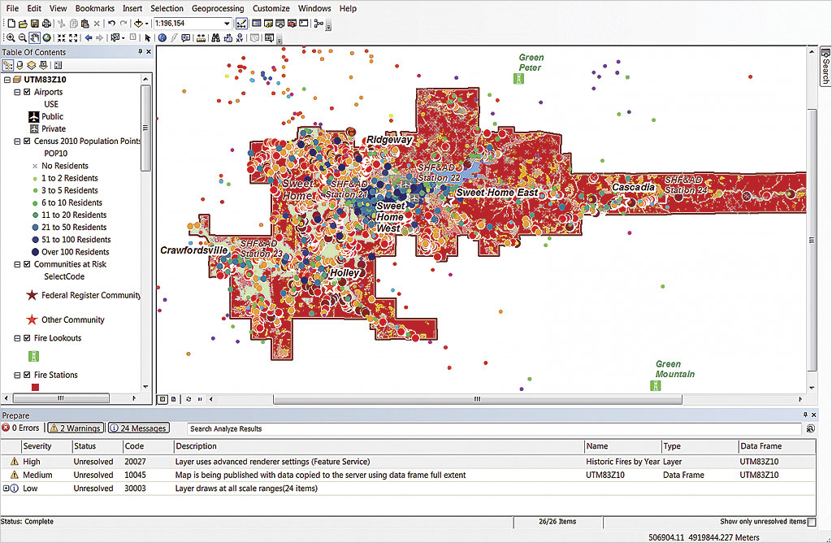The width and height of the screenshot is (832, 543).
Task: Go back to previous extent
Action: pos(88,37)
